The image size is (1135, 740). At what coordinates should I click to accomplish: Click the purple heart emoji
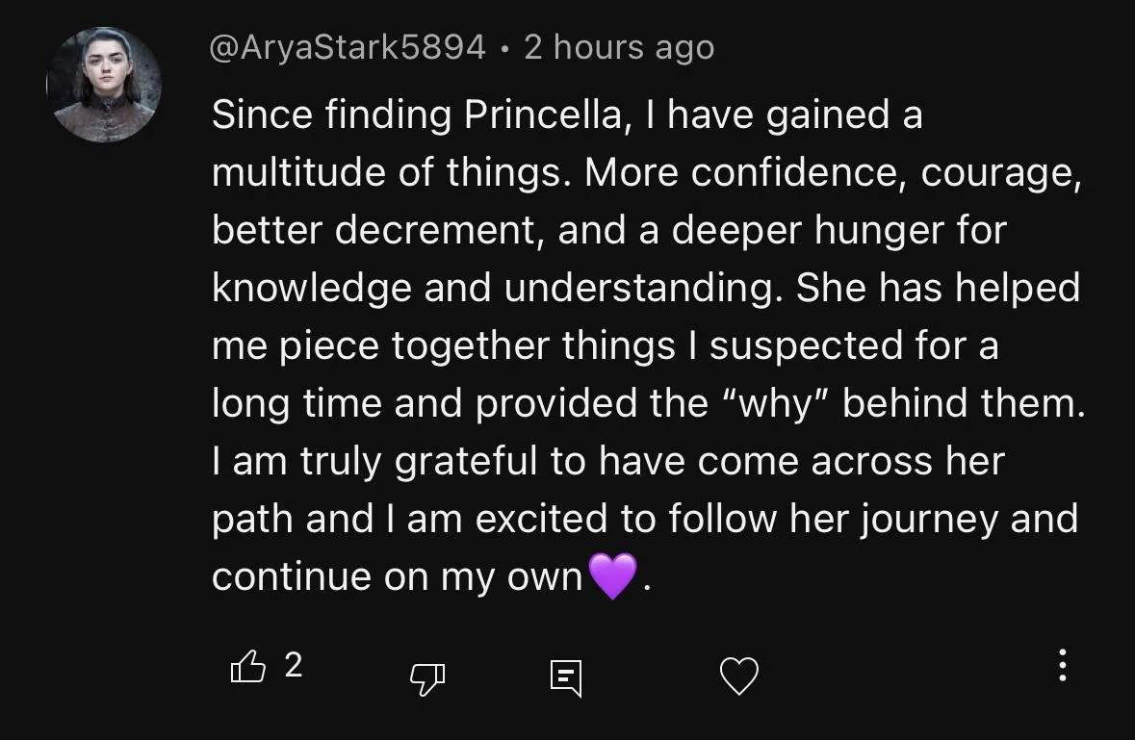(612, 576)
